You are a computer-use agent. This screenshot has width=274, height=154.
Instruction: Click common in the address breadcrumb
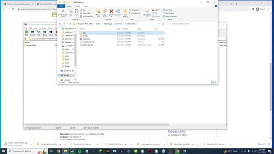tap(119, 24)
